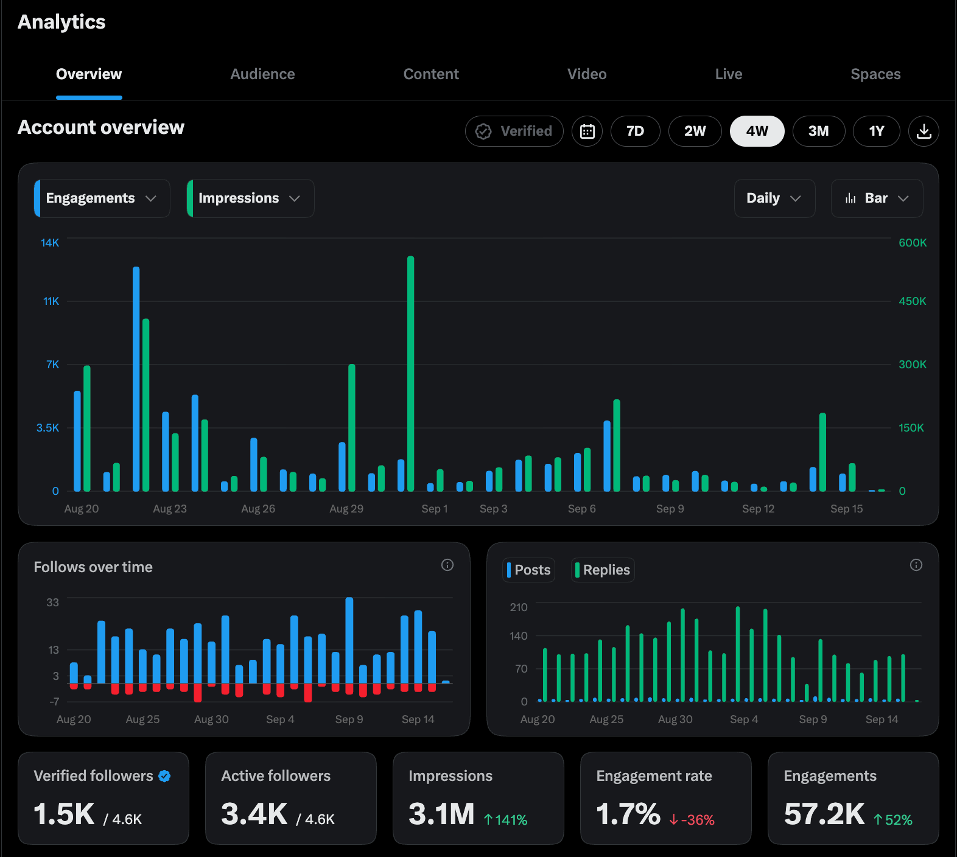Open the Daily granularity dropdown
Screen dimensions: 957x857
point(774,198)
